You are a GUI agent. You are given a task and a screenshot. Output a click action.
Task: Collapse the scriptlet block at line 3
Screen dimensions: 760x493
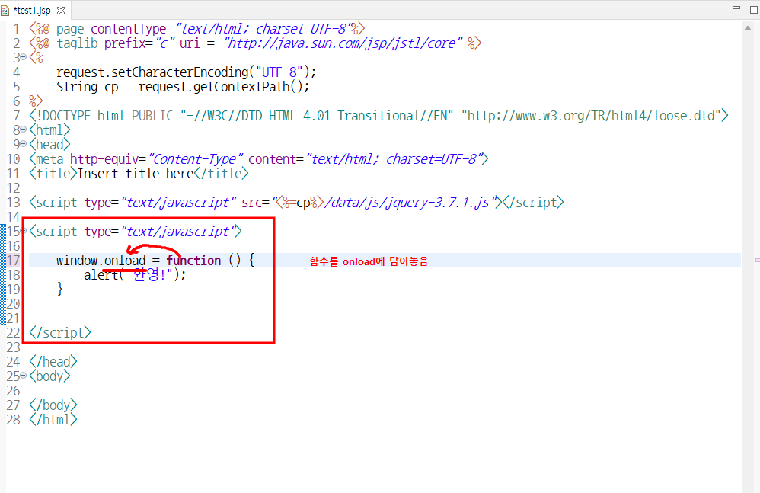[24, 58]
